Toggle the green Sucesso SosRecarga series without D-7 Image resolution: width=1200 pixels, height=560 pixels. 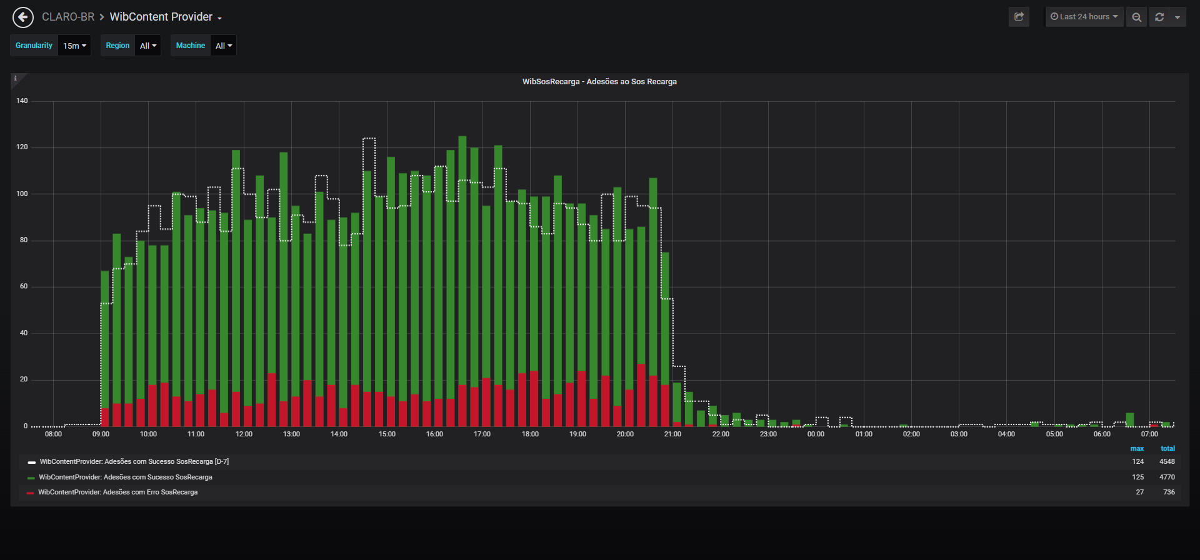point(126,477)
